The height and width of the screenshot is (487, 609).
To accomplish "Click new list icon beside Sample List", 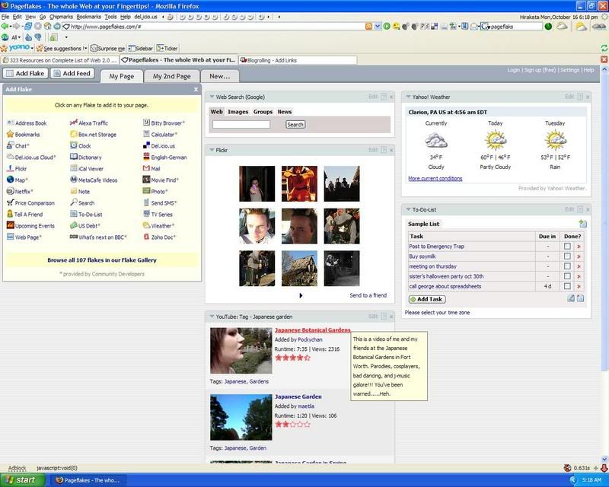I will click(x=582, y=224).
